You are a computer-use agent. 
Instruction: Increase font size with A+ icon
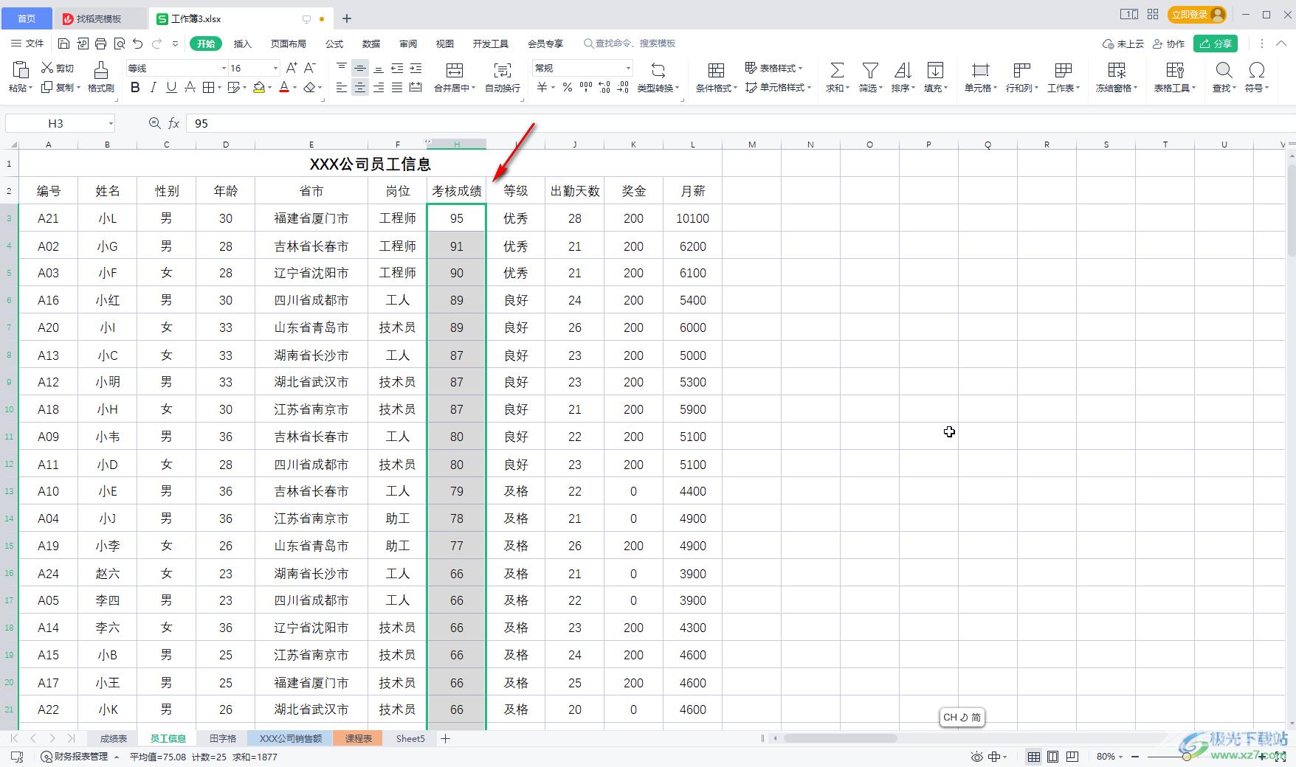click(292, 68)
